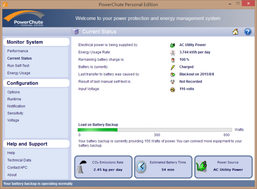This screenshot has height=189, width=257.
Task: Close the PowerChute Personal Edition window
Action: point(248,4)
